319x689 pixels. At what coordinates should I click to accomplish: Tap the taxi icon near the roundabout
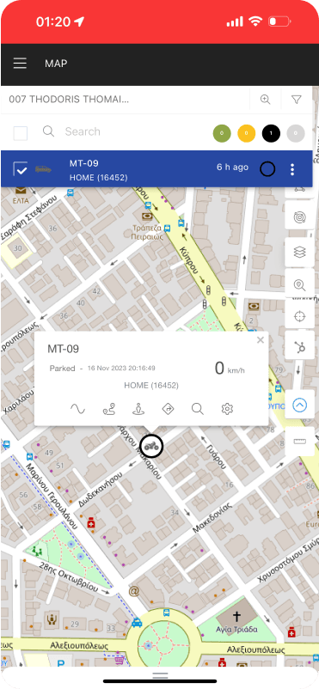click(x=137, y=623)
